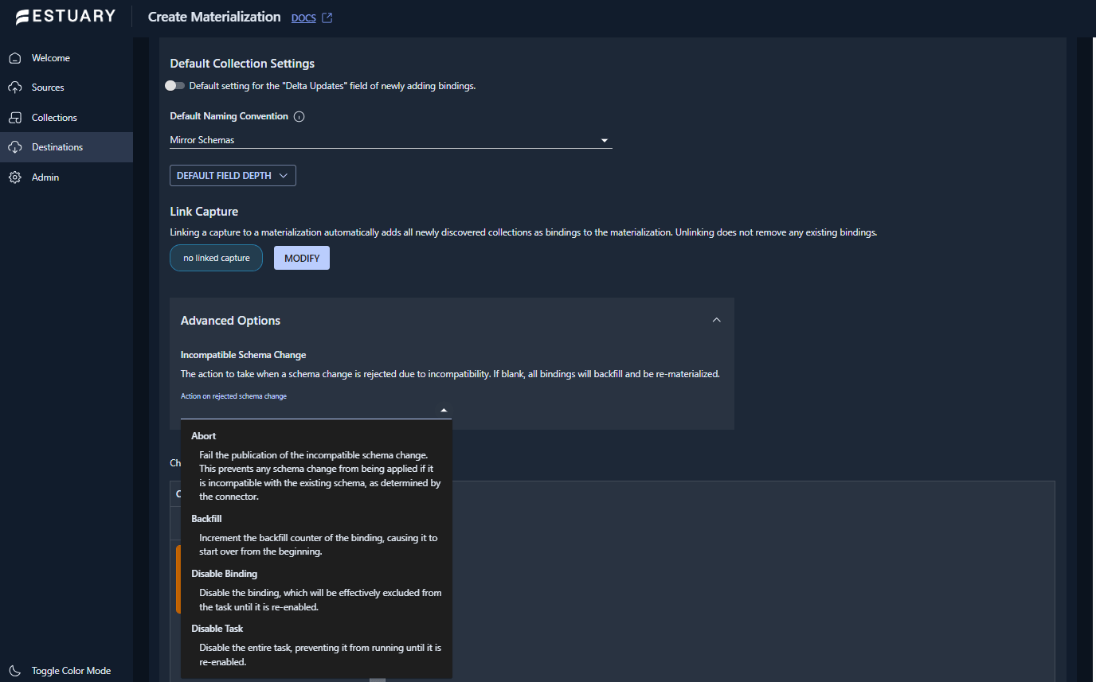Click the Sources upload cloud icon

(14, 88)
